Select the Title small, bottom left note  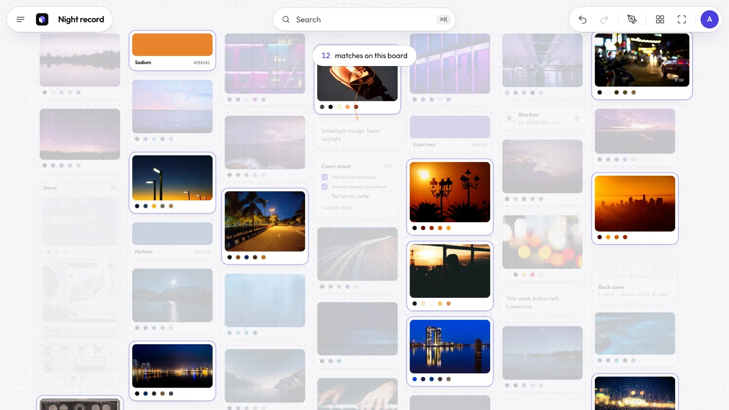click(x=533, y=303)
